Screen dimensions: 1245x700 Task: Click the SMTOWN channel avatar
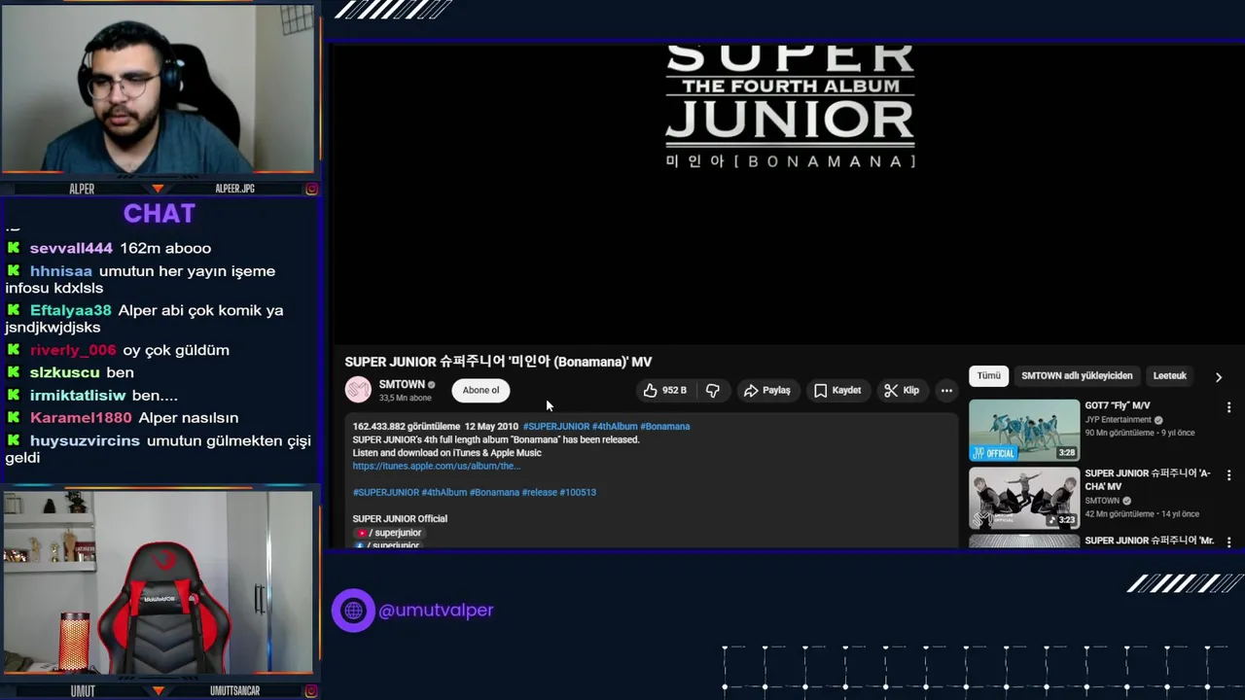[358, 390]
